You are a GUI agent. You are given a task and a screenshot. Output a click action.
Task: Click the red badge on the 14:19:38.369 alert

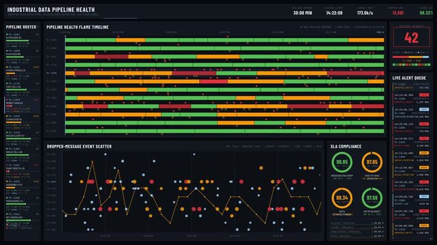(424, 95)
